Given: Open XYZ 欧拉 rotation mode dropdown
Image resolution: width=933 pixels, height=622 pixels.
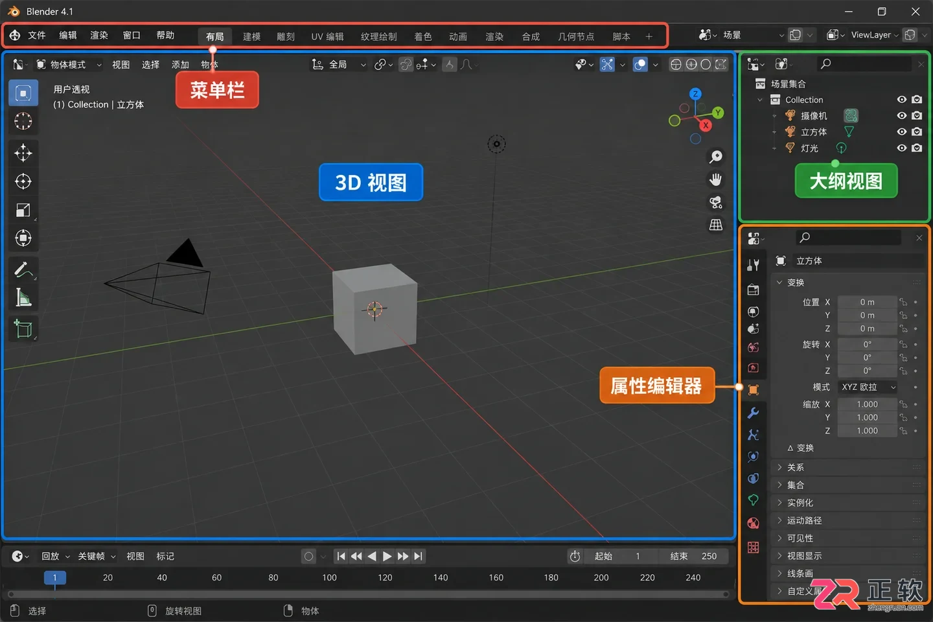Looking at the screenshot, I should click(x=868, y=387).
